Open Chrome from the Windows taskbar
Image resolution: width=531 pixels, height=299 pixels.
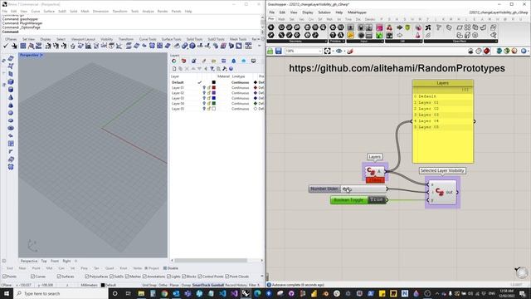(164, 293)
